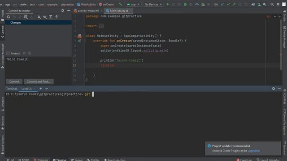Click the commit message field with Third Commit
This screenshot has height=161, width=287.
click(38, 67)
